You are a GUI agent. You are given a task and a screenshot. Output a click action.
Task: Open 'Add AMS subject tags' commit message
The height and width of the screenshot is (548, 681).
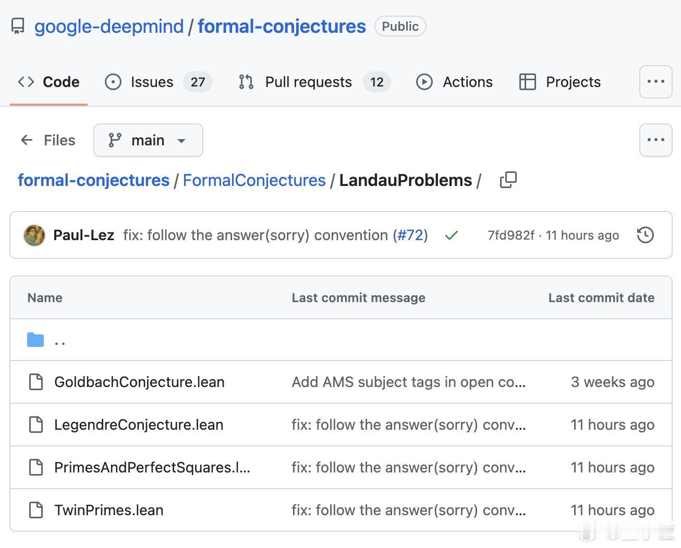click(409, 382)
